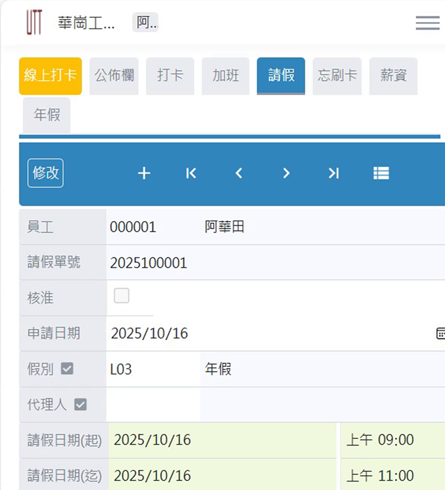This screenshot has width=445, height=490.
Task: Open the hamburger menu icon
Action: [x=428, y=23]
